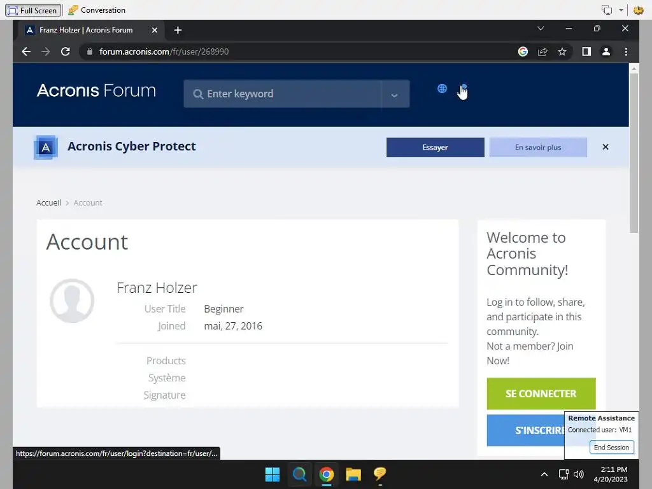
Task: Click the Full Screen toolbar button
Action: click(33, 10)
